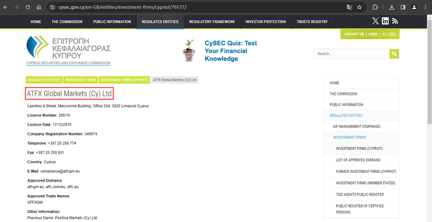432x222 pixels.
Task: Select INVESTMENT FIRMS (CYPRIOT) breadcrumb
Action: (124, 80)
